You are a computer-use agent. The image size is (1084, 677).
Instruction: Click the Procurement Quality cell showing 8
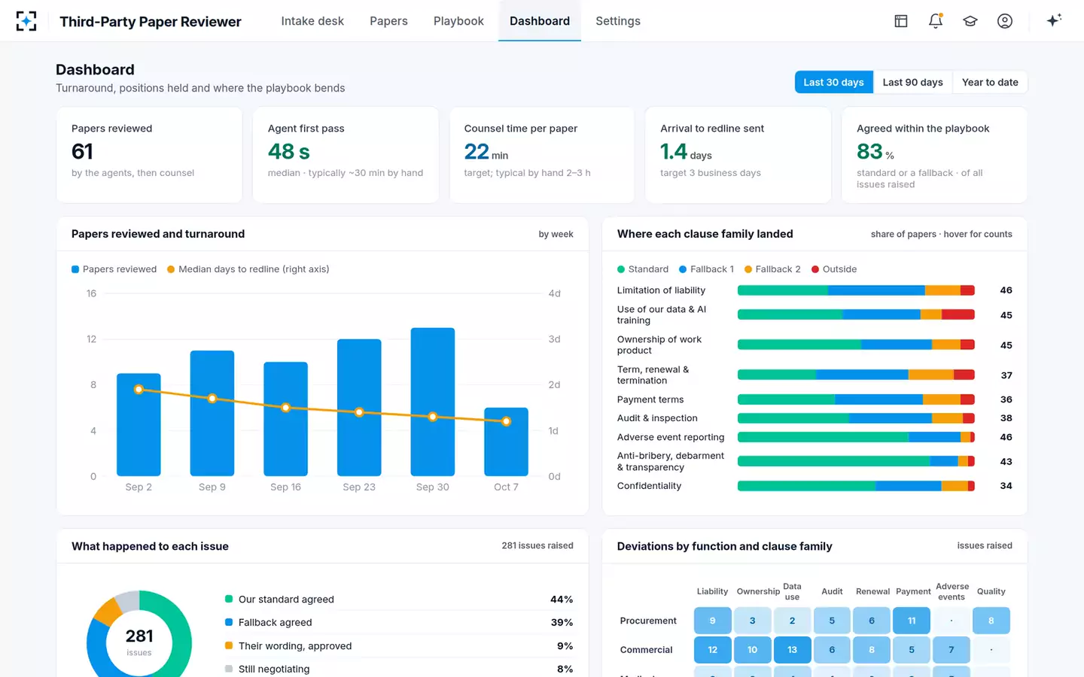coord(991,621)
